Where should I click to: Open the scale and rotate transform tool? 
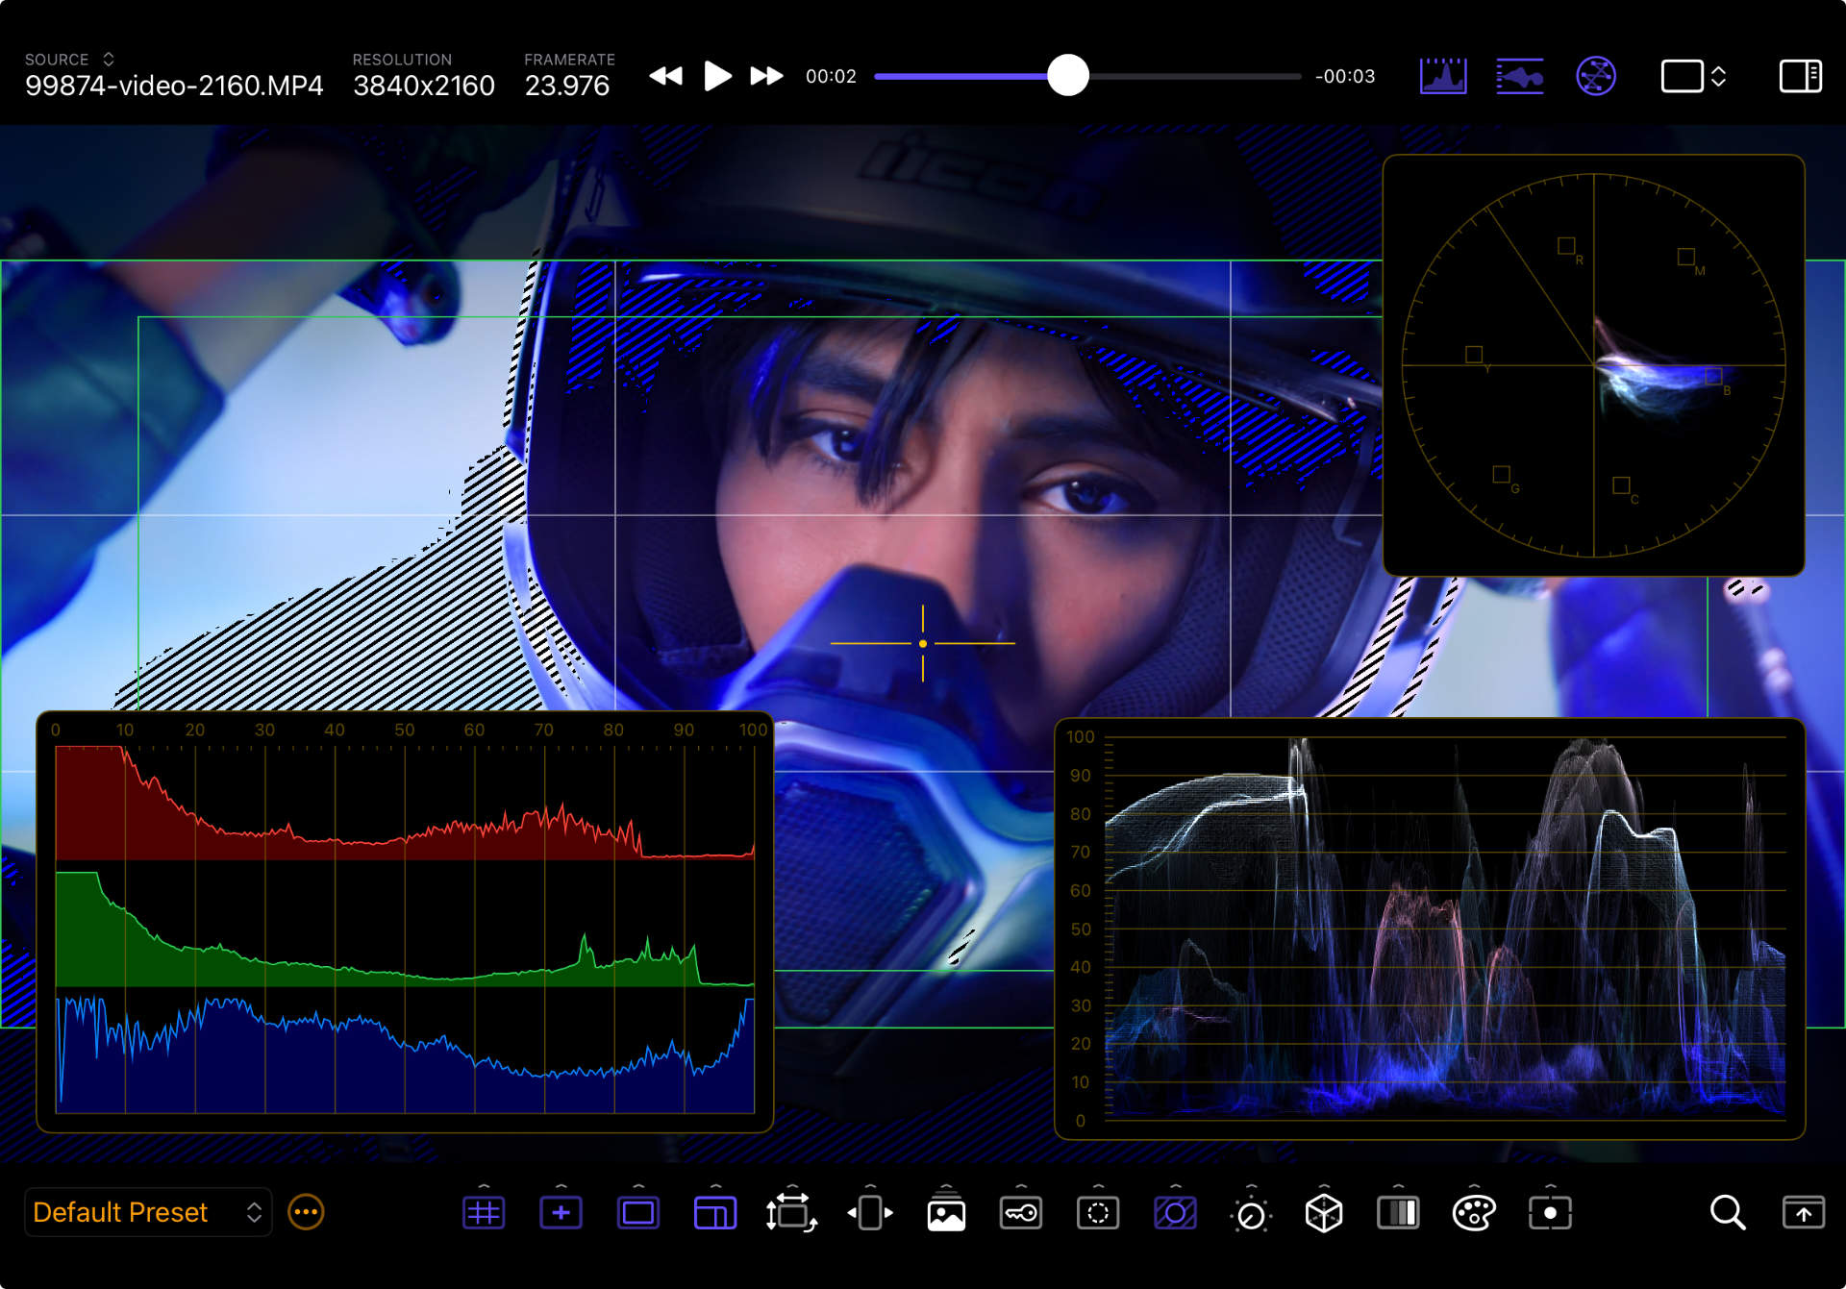point(790,1213)
